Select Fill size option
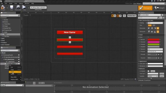 click(154, 25)
